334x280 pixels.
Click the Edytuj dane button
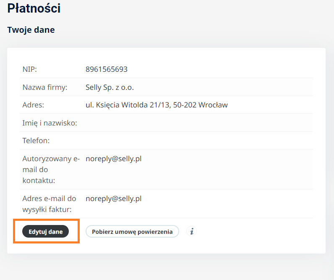pyautogui.click(x=45, y=231)
